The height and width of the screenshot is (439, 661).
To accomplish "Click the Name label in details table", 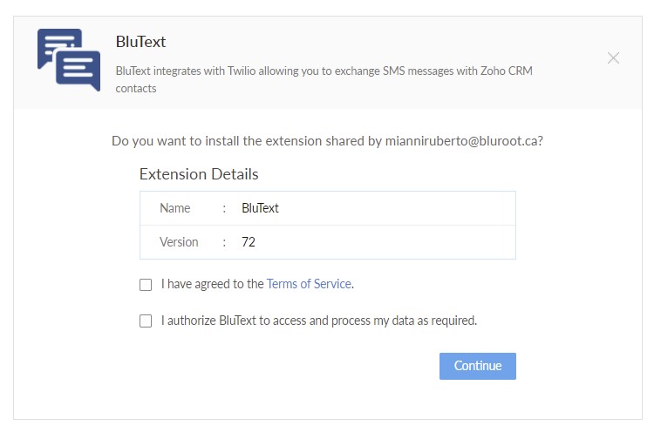I will click(x=175, y=208).
